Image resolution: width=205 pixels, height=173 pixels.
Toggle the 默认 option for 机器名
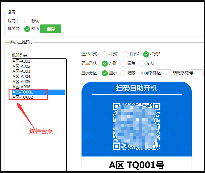[x=27, y=29]
